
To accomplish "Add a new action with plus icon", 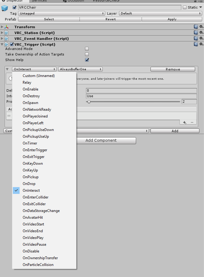I will pyautogui.click(x=184, y=122).
